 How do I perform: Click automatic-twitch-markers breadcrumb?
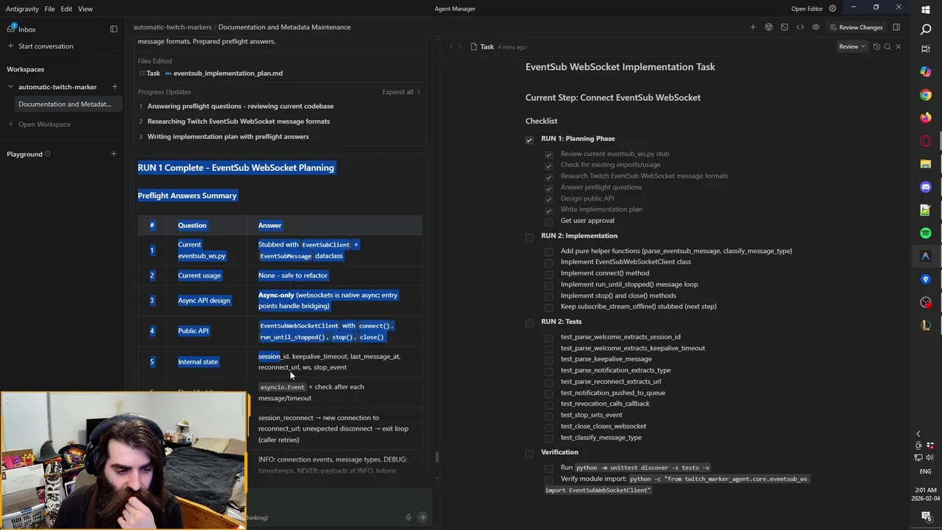pos(172,27)
